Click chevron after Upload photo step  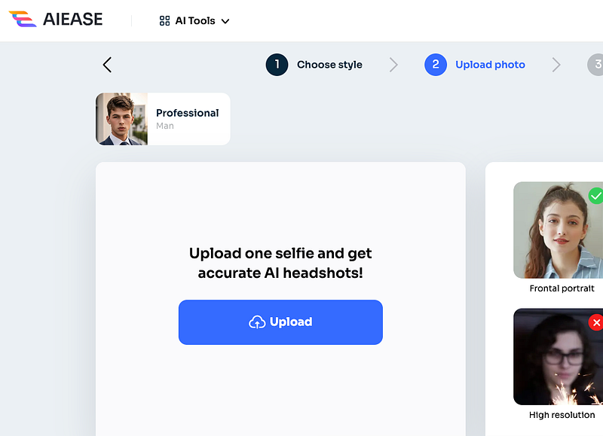point(556,65)
